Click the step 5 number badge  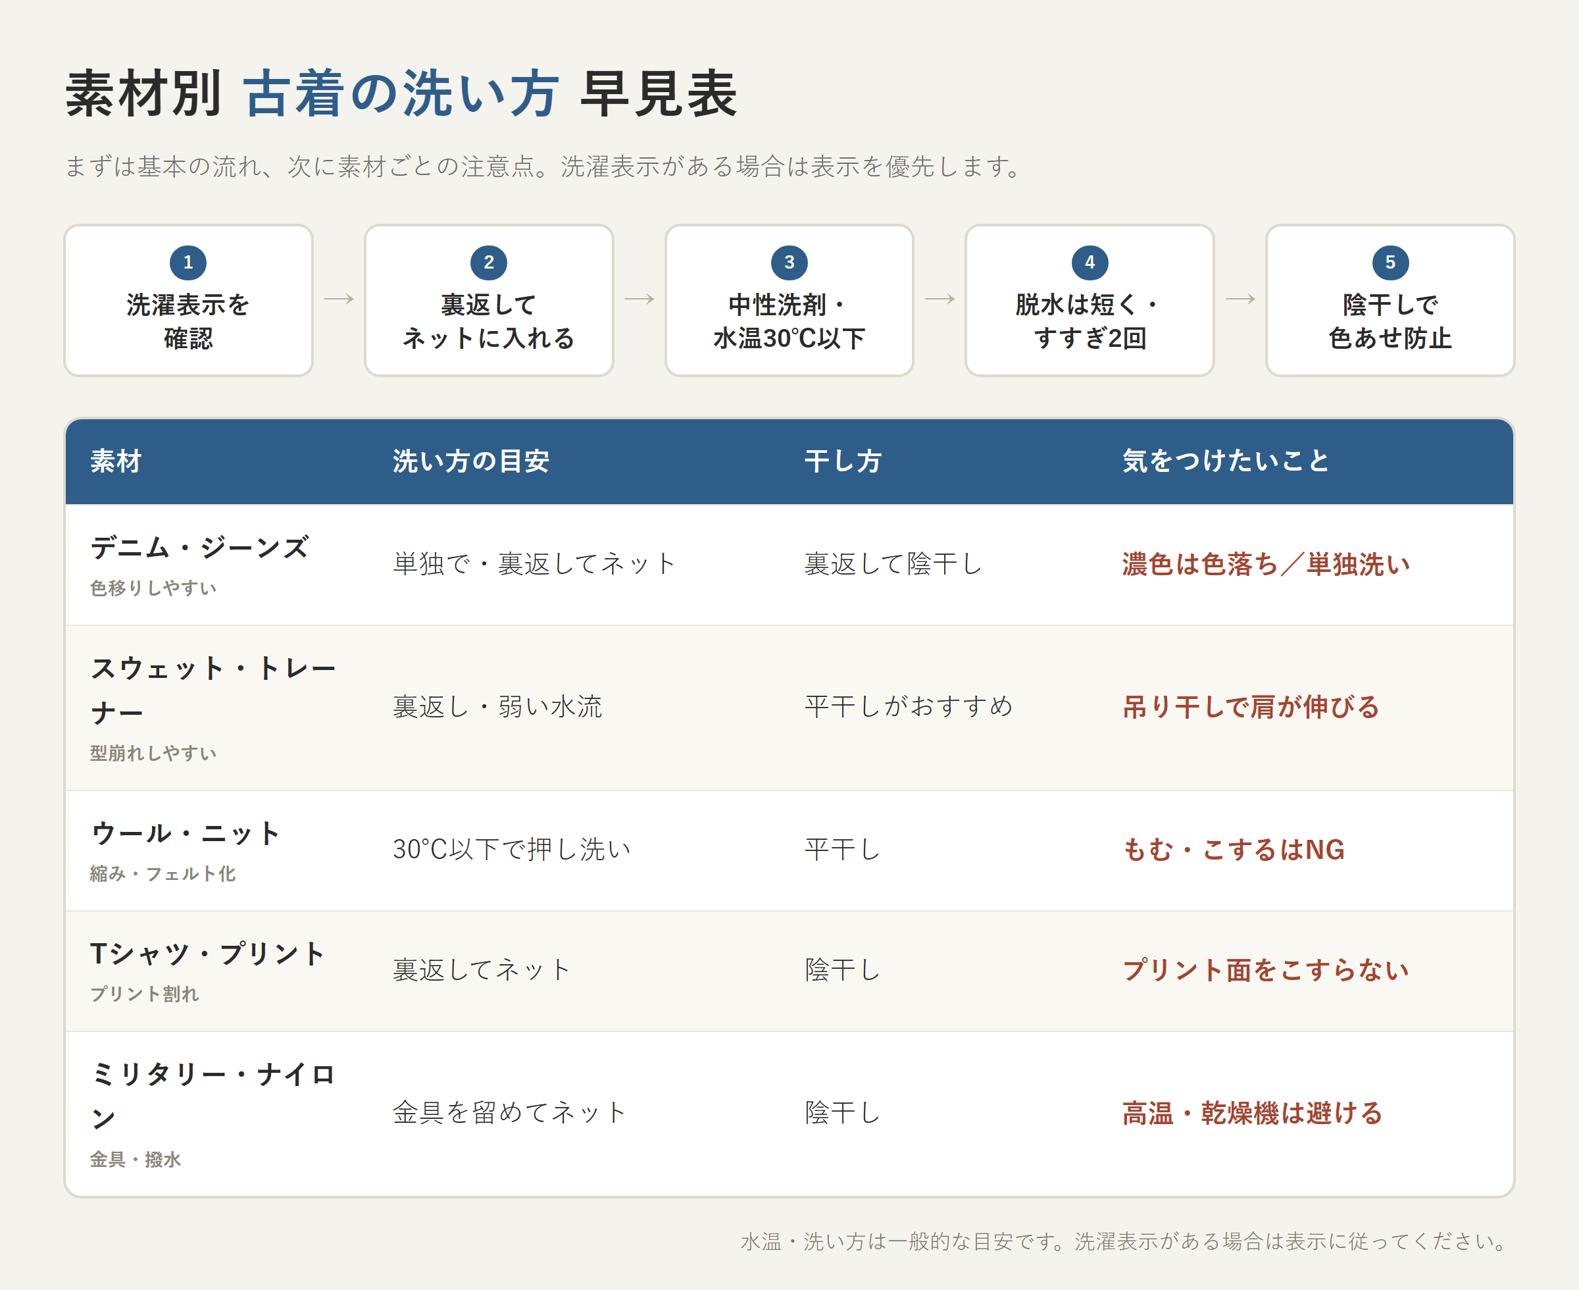[x=1390, y=263]
